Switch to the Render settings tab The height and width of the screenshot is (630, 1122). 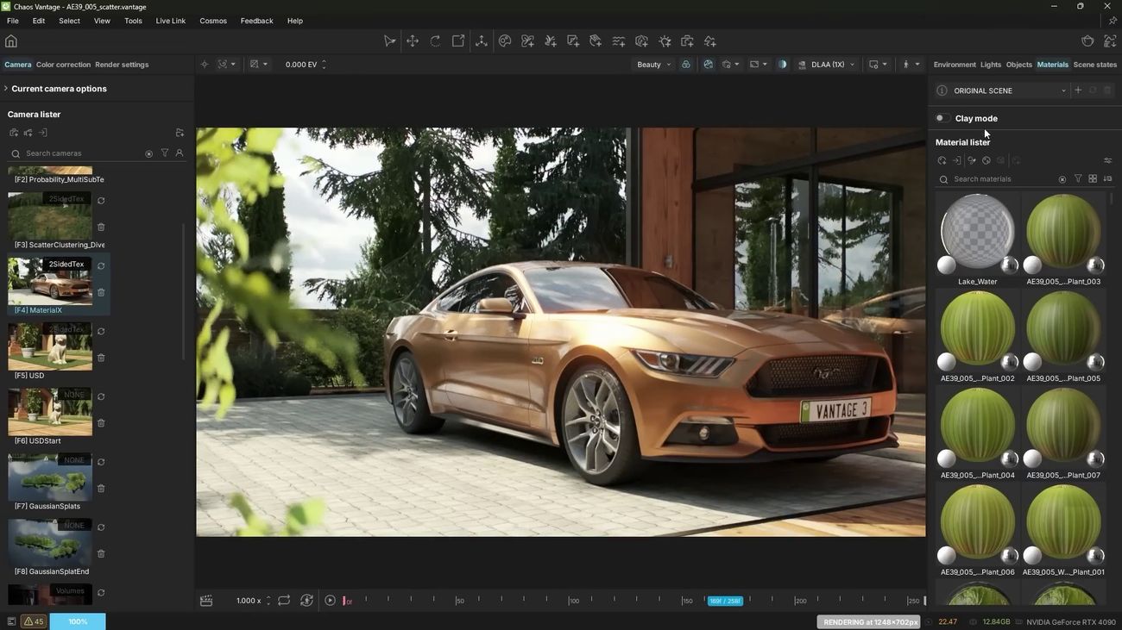tap(122, 65)
